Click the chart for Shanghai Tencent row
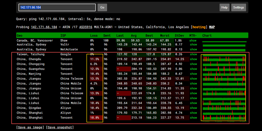This screenshot has width=262, height=131. pos(224,117)
